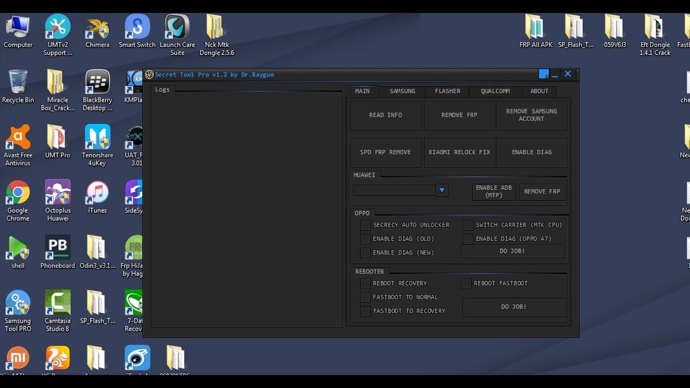Open FRP All APK folder

(536, 32)
